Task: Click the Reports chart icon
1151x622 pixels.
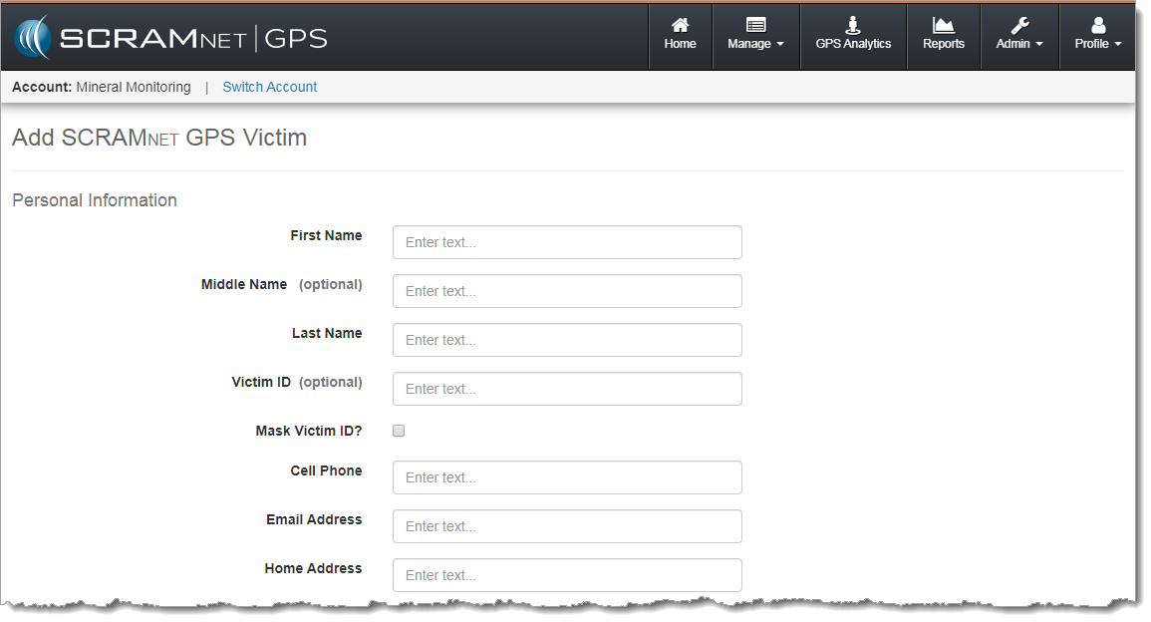Action: click(x=943, y=25)
